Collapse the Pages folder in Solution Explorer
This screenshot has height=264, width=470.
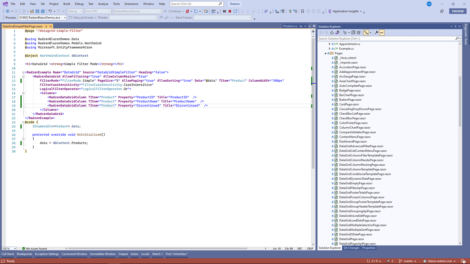pos(326,53)
